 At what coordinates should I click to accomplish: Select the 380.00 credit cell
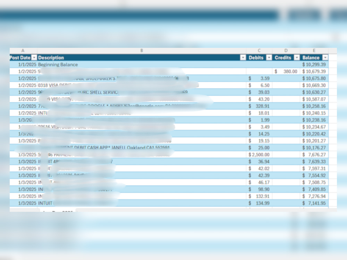[286, 71]
